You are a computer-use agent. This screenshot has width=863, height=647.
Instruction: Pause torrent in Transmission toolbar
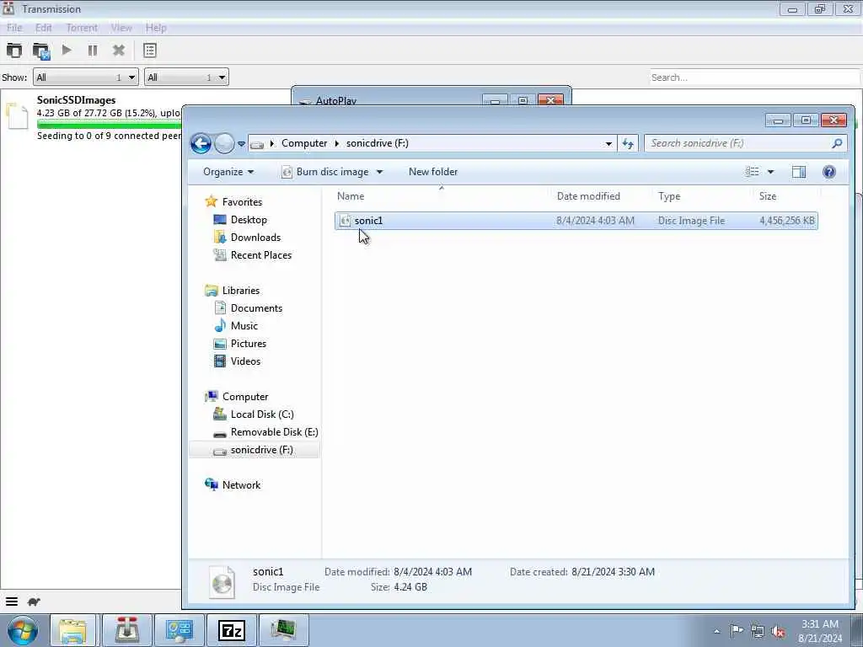tap(93, 51)
